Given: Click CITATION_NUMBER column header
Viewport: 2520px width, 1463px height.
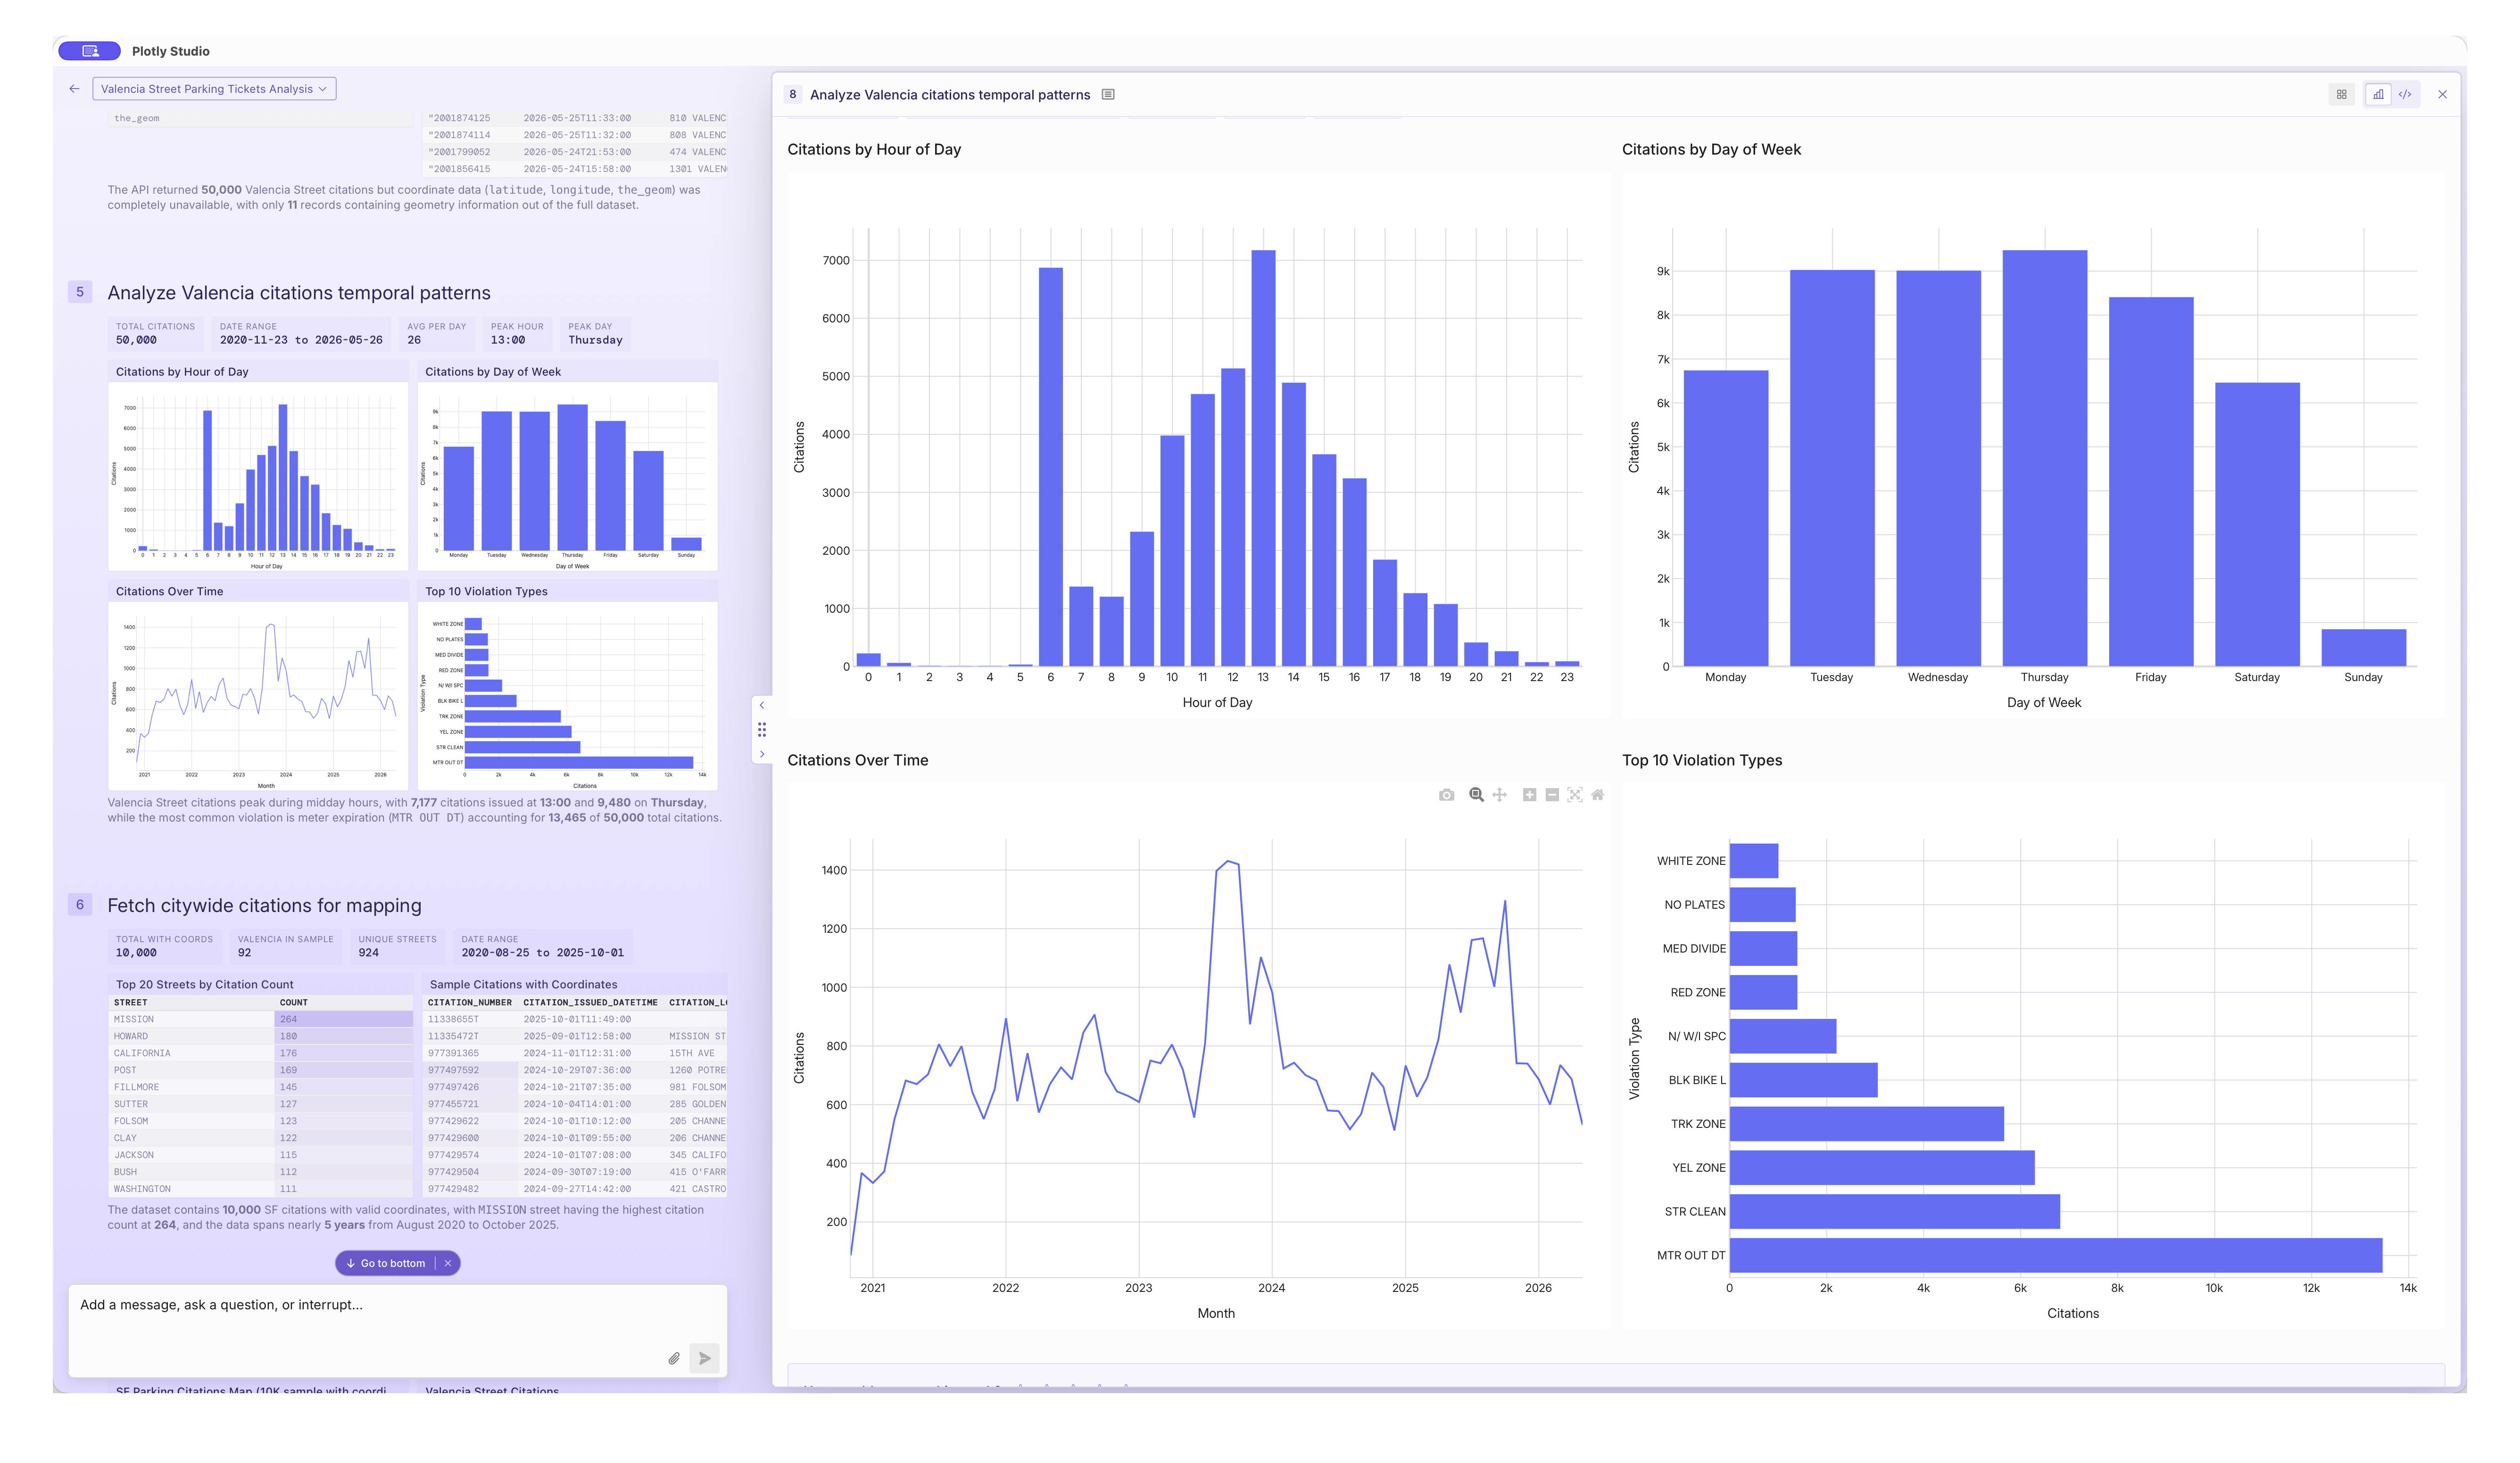Looking at the screenshot, I should point(470,1003).
